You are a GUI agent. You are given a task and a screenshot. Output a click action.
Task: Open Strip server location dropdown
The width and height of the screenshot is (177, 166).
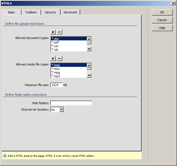click(x=61, y=109)
